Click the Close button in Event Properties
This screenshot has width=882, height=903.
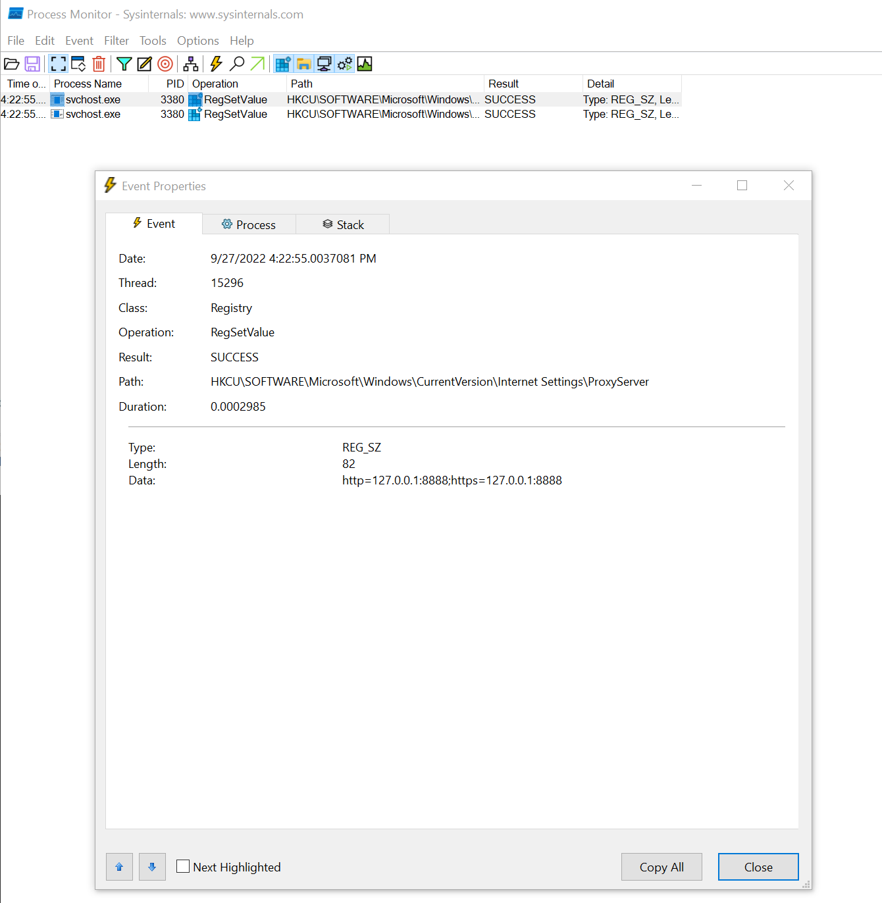[x=758, y=867]
